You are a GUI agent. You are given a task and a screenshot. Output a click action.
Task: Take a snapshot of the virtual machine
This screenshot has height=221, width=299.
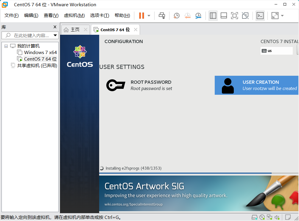177,16
